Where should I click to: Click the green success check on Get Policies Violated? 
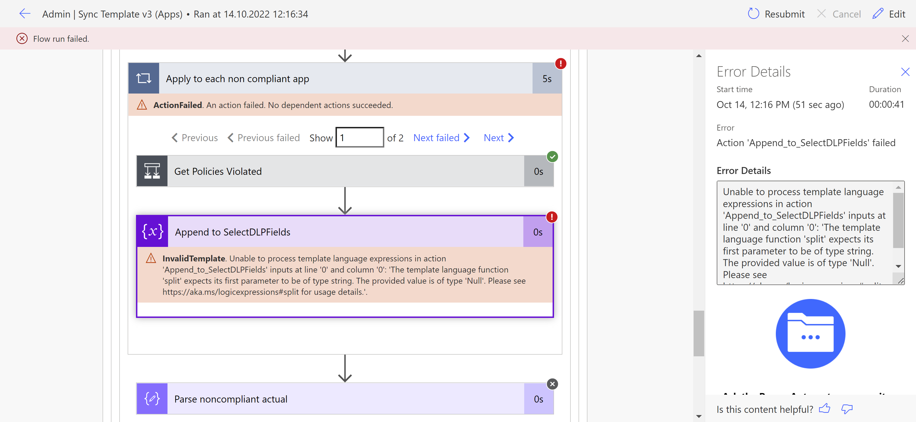tap(553, 156)
